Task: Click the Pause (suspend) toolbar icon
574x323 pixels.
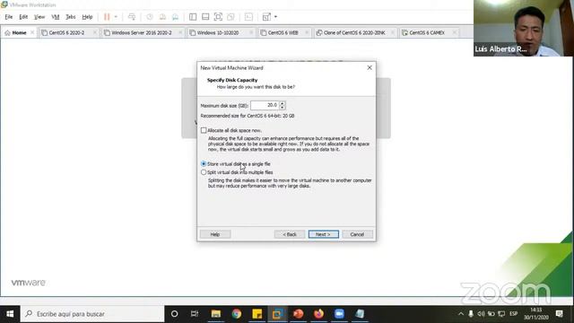Action: point(107,17)
